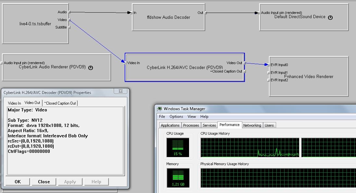Screen dimensions: 356x193
Task: Click the Help button in Properties dialog
Action: tap(96, 182)
